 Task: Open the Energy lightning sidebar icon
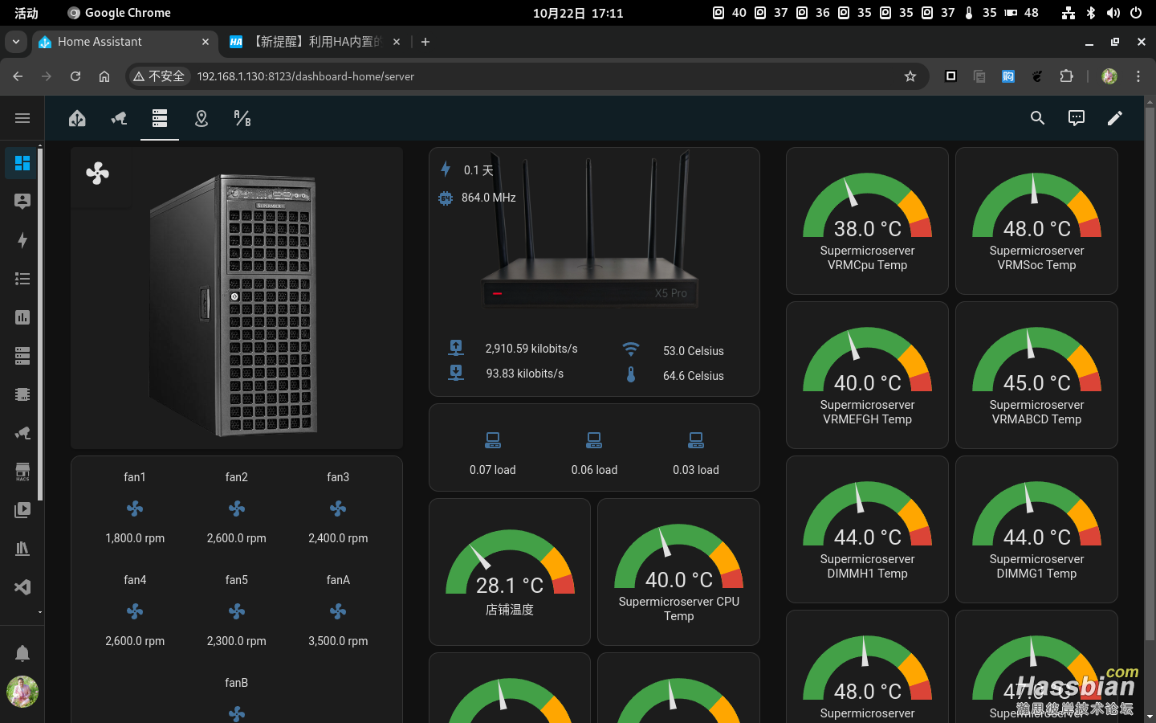22,240
